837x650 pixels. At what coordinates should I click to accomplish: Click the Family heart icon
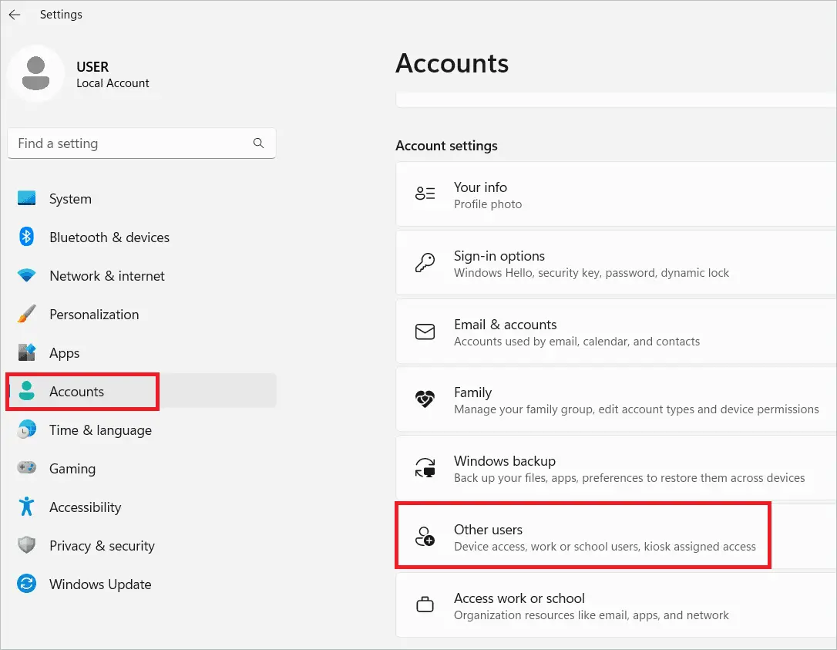425,399
